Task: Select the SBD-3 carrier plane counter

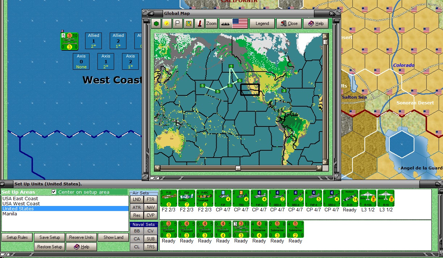Action: pyautogui.click(x=331, y=198)
